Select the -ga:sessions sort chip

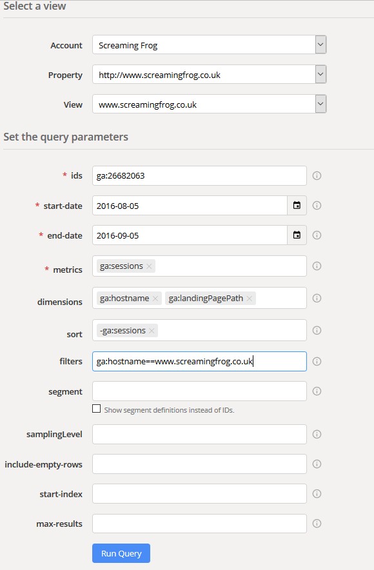pos(123,330)
